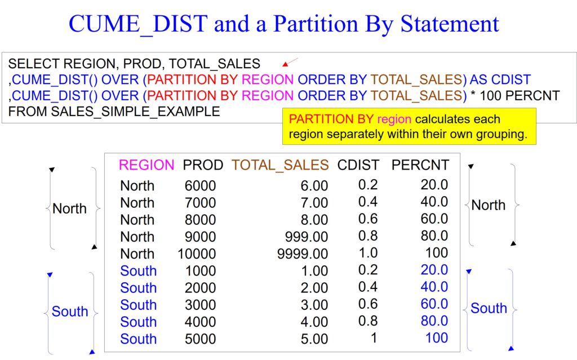Click the black arrowhead below the left North bracket

click(x=94, y=247)
